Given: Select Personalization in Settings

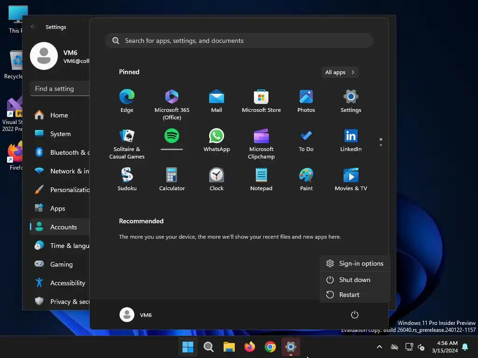Looking at the screenshot, I should 60,190.
